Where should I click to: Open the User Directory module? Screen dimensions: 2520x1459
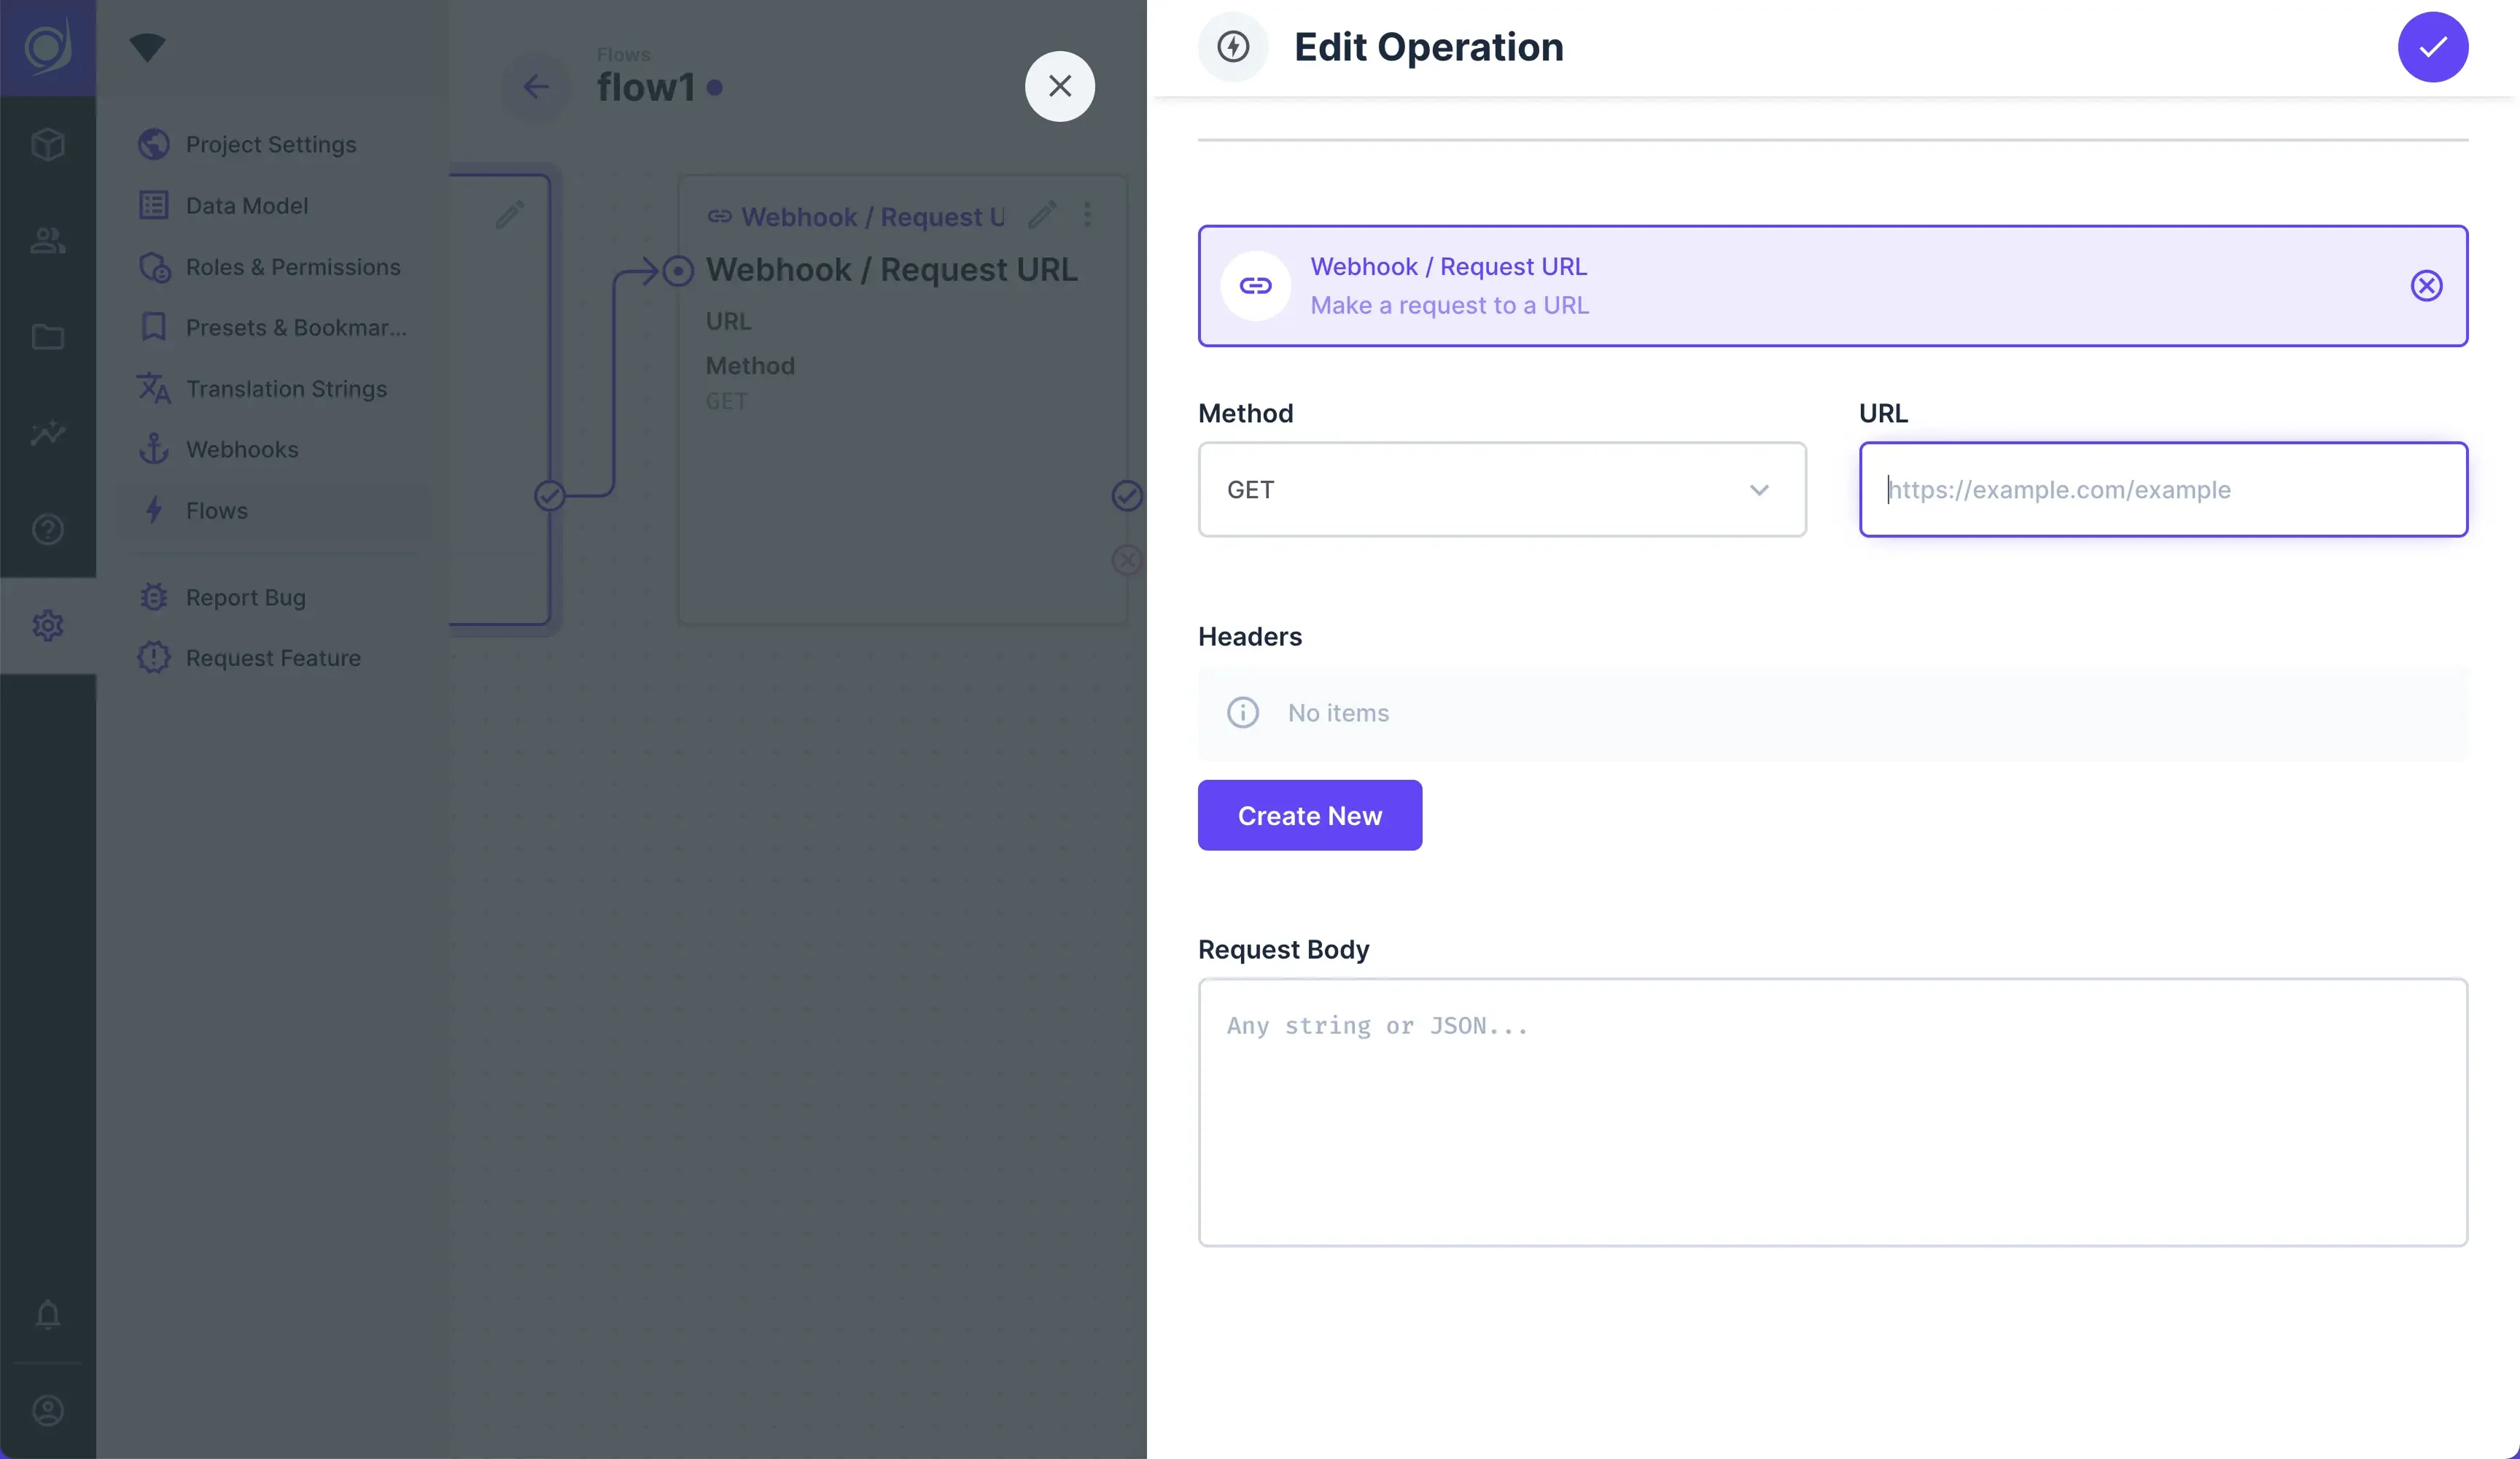tap(47, 240)
